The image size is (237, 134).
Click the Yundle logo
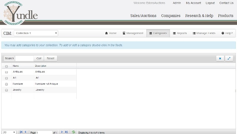(21, 13)
